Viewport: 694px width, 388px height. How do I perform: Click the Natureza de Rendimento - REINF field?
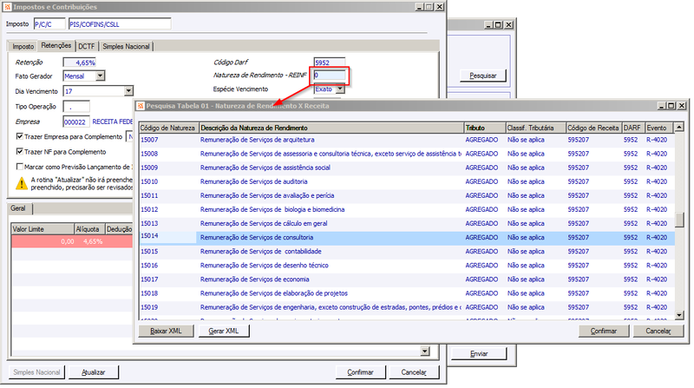click(x=330, y=76)
